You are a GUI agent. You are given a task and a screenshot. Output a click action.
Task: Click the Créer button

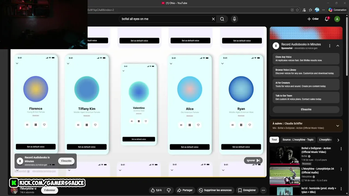[313, 19]
